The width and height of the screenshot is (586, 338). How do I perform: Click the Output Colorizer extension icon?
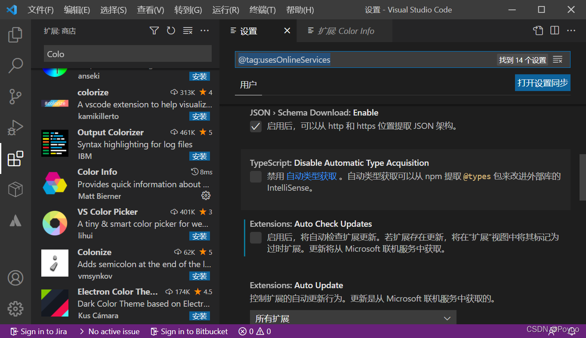pos(55,143)
